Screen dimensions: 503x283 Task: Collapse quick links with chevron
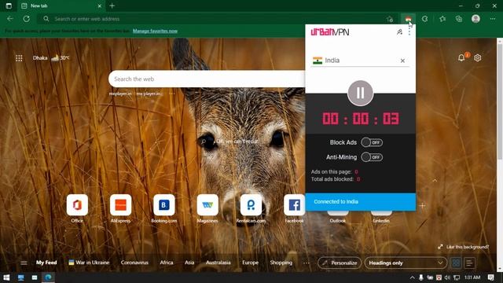tap(435, 181)
